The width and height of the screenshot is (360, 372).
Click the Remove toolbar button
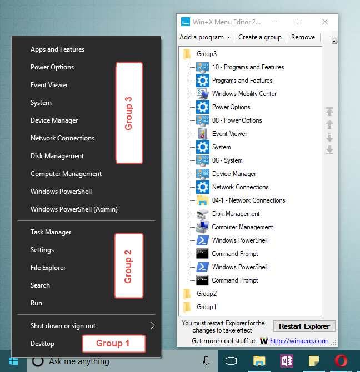click(x=303, y=37)
